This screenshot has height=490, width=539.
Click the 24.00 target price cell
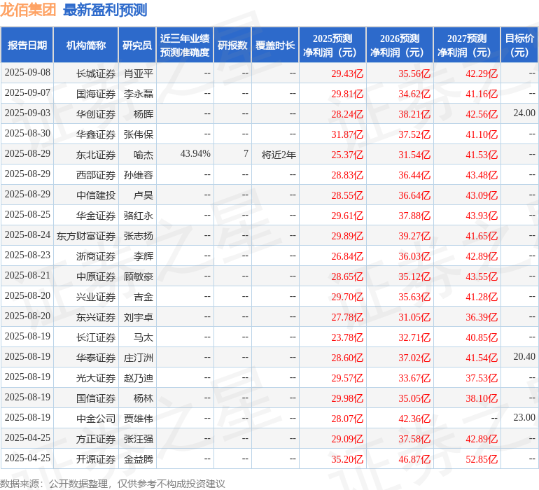pyautogui.click(x=524, y=113)
